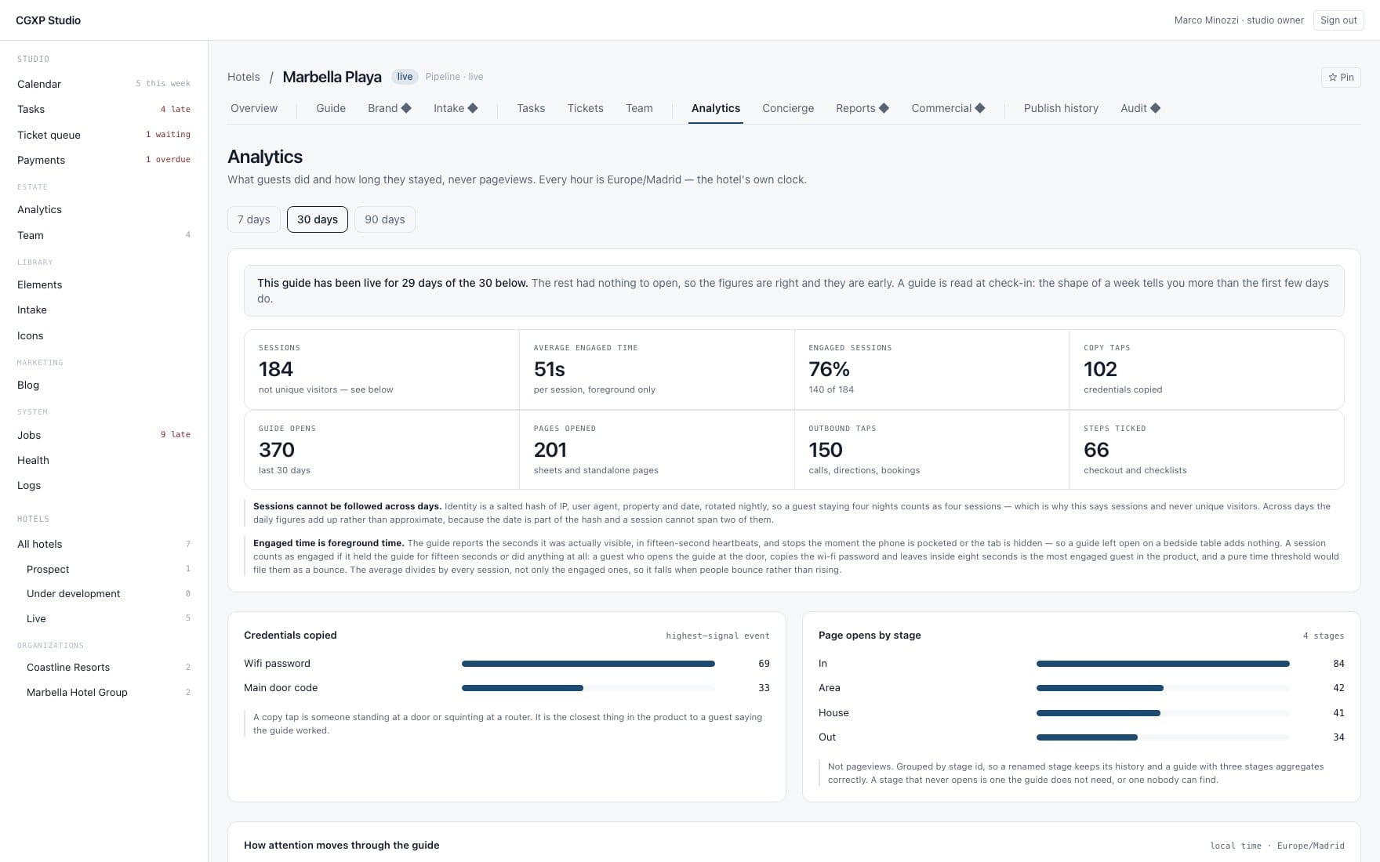
Task: Click the diamond marker beside Audit tab
Action: 1155,108
